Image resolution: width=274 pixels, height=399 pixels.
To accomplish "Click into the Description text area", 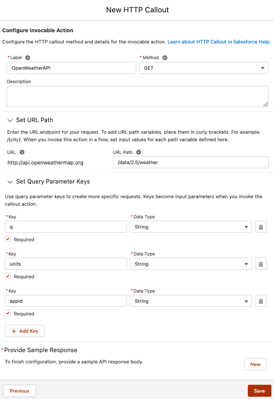I will coord(137,96).
